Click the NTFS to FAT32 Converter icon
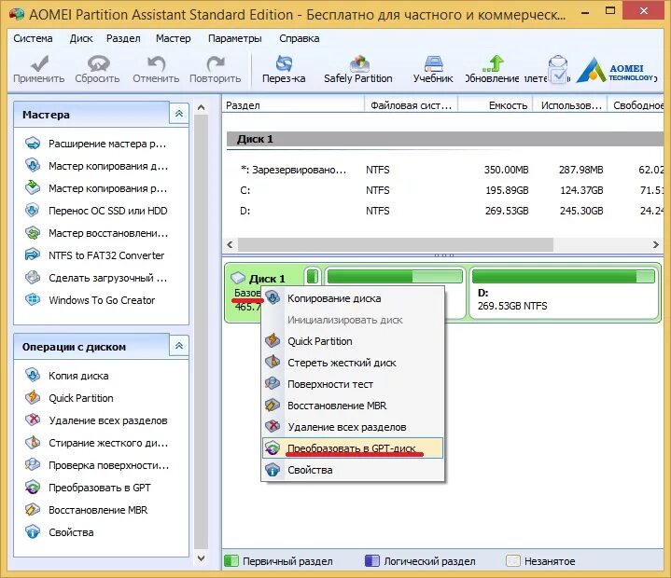This screenshot has height=578, width=671. [33, 255]
